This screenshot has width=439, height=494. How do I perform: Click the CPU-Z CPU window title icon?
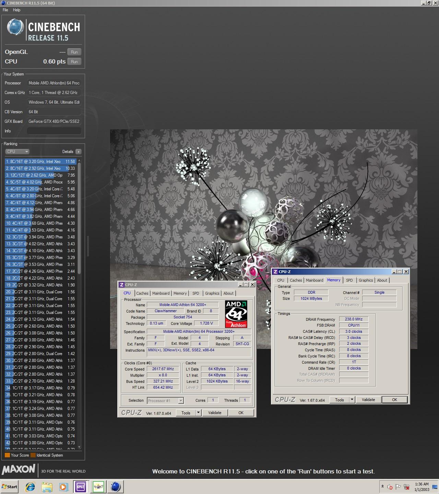click(121, 284)
